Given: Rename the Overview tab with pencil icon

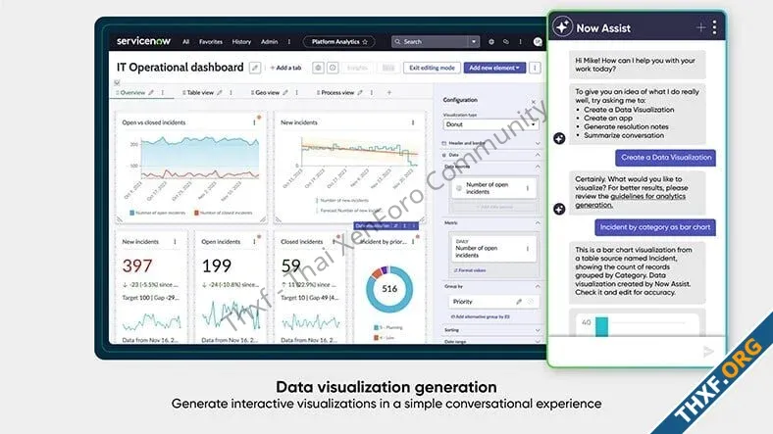Looking at the screenshot, I should coord(151,92).
